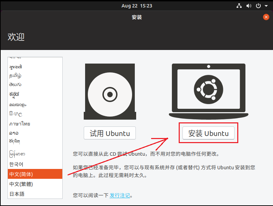Image resolution: width=273 pixels, height=206 pixels.
Task: Select Malayalam മലയാളം language entry
Action: [x=35, y=105]
